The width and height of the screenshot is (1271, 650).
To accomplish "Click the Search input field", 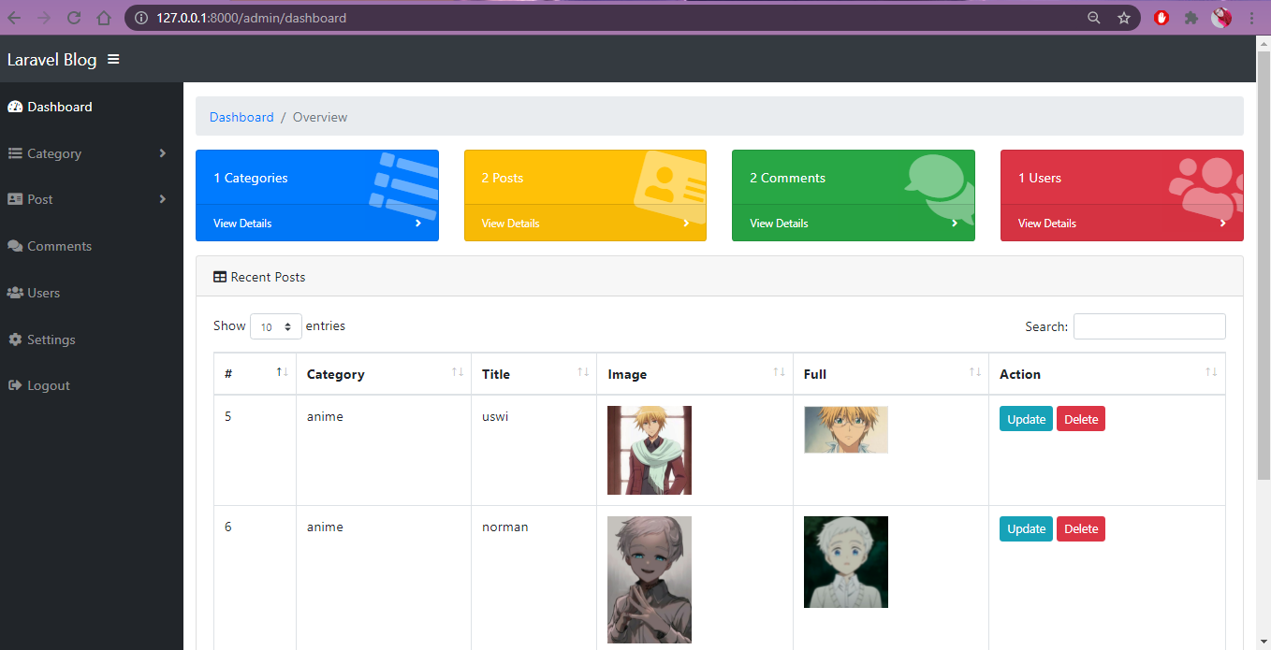I will click(x=1149, y=326).
